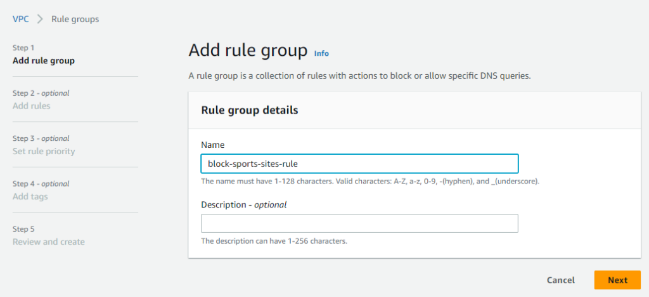Click the Add rule group page heading
This screenshot has width=649, height=297.
(x=248, y=51)
